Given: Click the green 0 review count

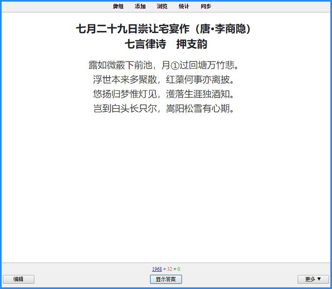Looking at the screenshot, I should [179, 269].
